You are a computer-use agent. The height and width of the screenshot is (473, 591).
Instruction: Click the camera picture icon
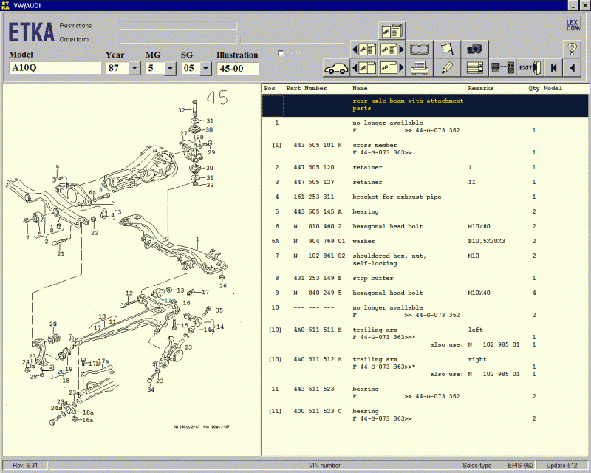474,50
